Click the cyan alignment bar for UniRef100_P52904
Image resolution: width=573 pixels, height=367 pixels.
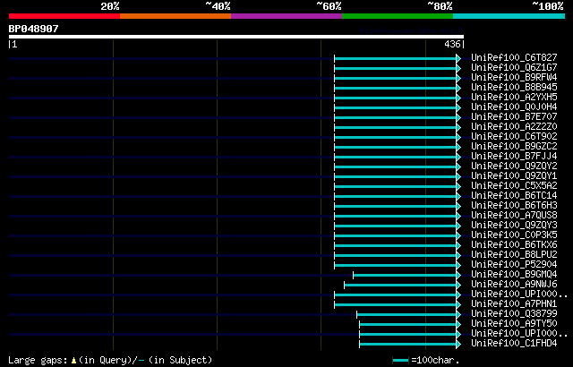396,266
